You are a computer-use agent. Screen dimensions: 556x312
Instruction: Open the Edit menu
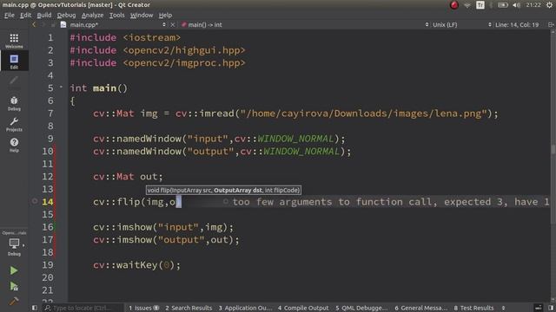[25, 16]
